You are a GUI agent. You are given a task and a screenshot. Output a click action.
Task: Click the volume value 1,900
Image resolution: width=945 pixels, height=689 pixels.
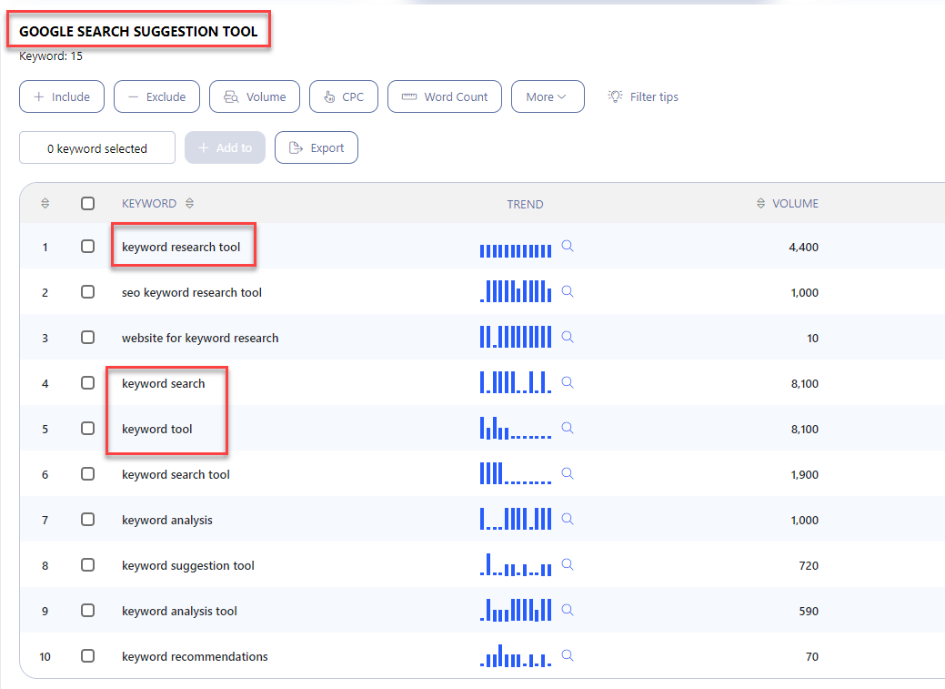tap(805, 475)
